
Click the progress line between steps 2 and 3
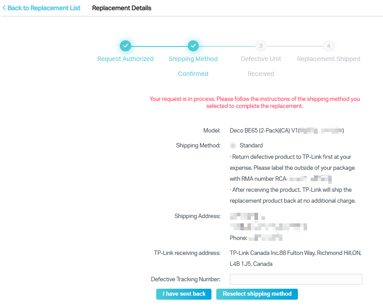coord(227,46)
